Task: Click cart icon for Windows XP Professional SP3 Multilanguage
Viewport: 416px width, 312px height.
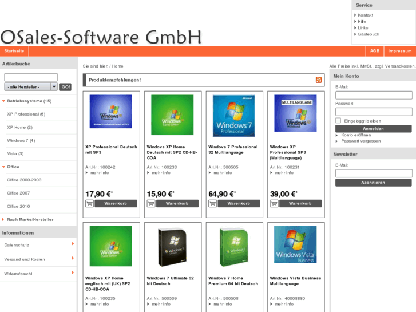Action: coord(274,204)
